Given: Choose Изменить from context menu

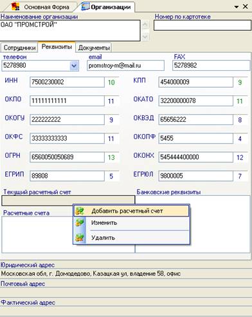Looking at the screenshot, I should 131,223.
